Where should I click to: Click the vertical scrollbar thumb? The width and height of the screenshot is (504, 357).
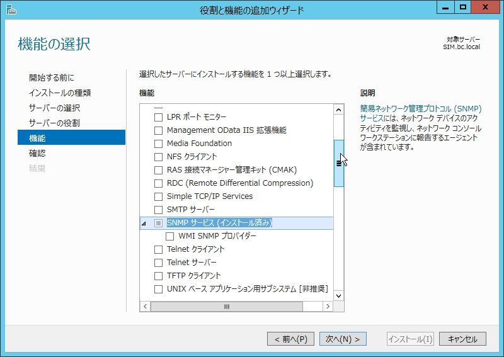[x=339, y=163]
